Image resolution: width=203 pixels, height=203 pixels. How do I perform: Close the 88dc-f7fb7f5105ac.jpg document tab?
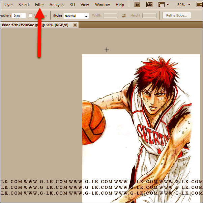point(75,25)
